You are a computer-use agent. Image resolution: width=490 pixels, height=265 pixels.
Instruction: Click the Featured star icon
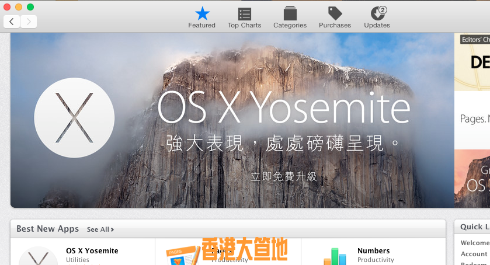pos(202,13)
